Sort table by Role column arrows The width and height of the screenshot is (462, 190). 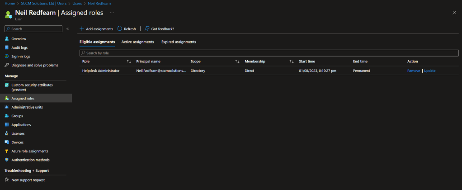129,62
